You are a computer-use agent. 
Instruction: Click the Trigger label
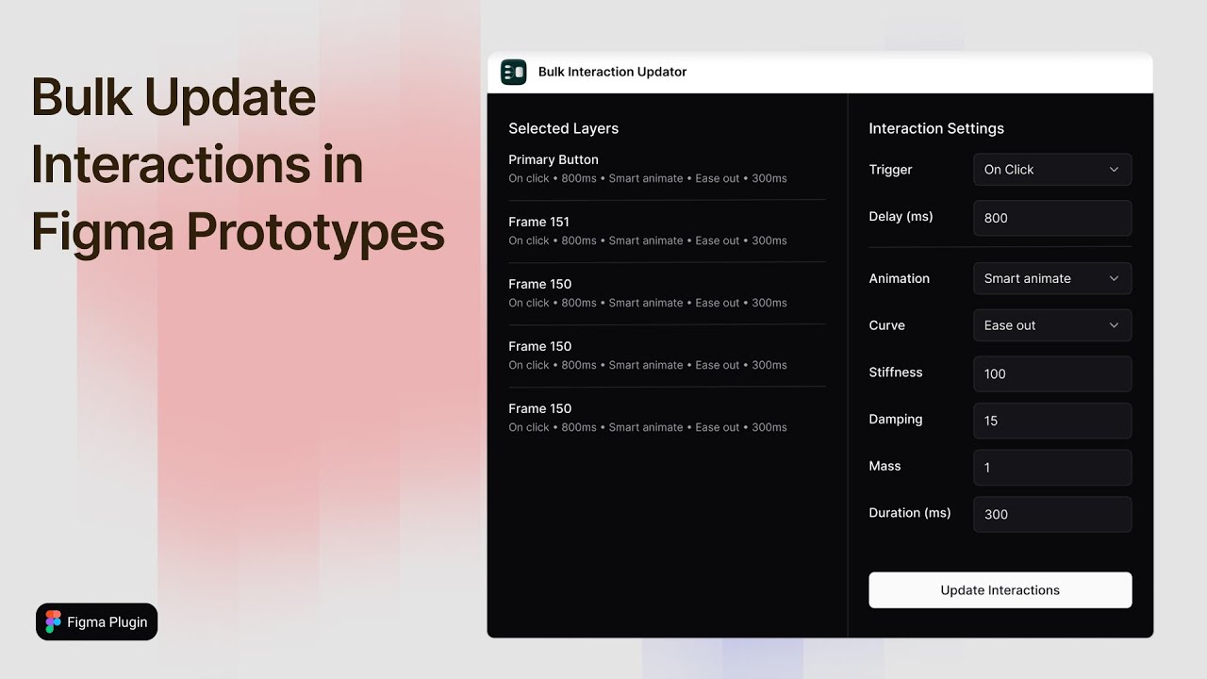tap(890, 170)
